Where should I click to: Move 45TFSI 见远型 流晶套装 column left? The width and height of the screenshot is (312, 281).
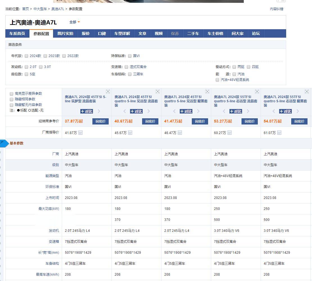tap(125, 111)
